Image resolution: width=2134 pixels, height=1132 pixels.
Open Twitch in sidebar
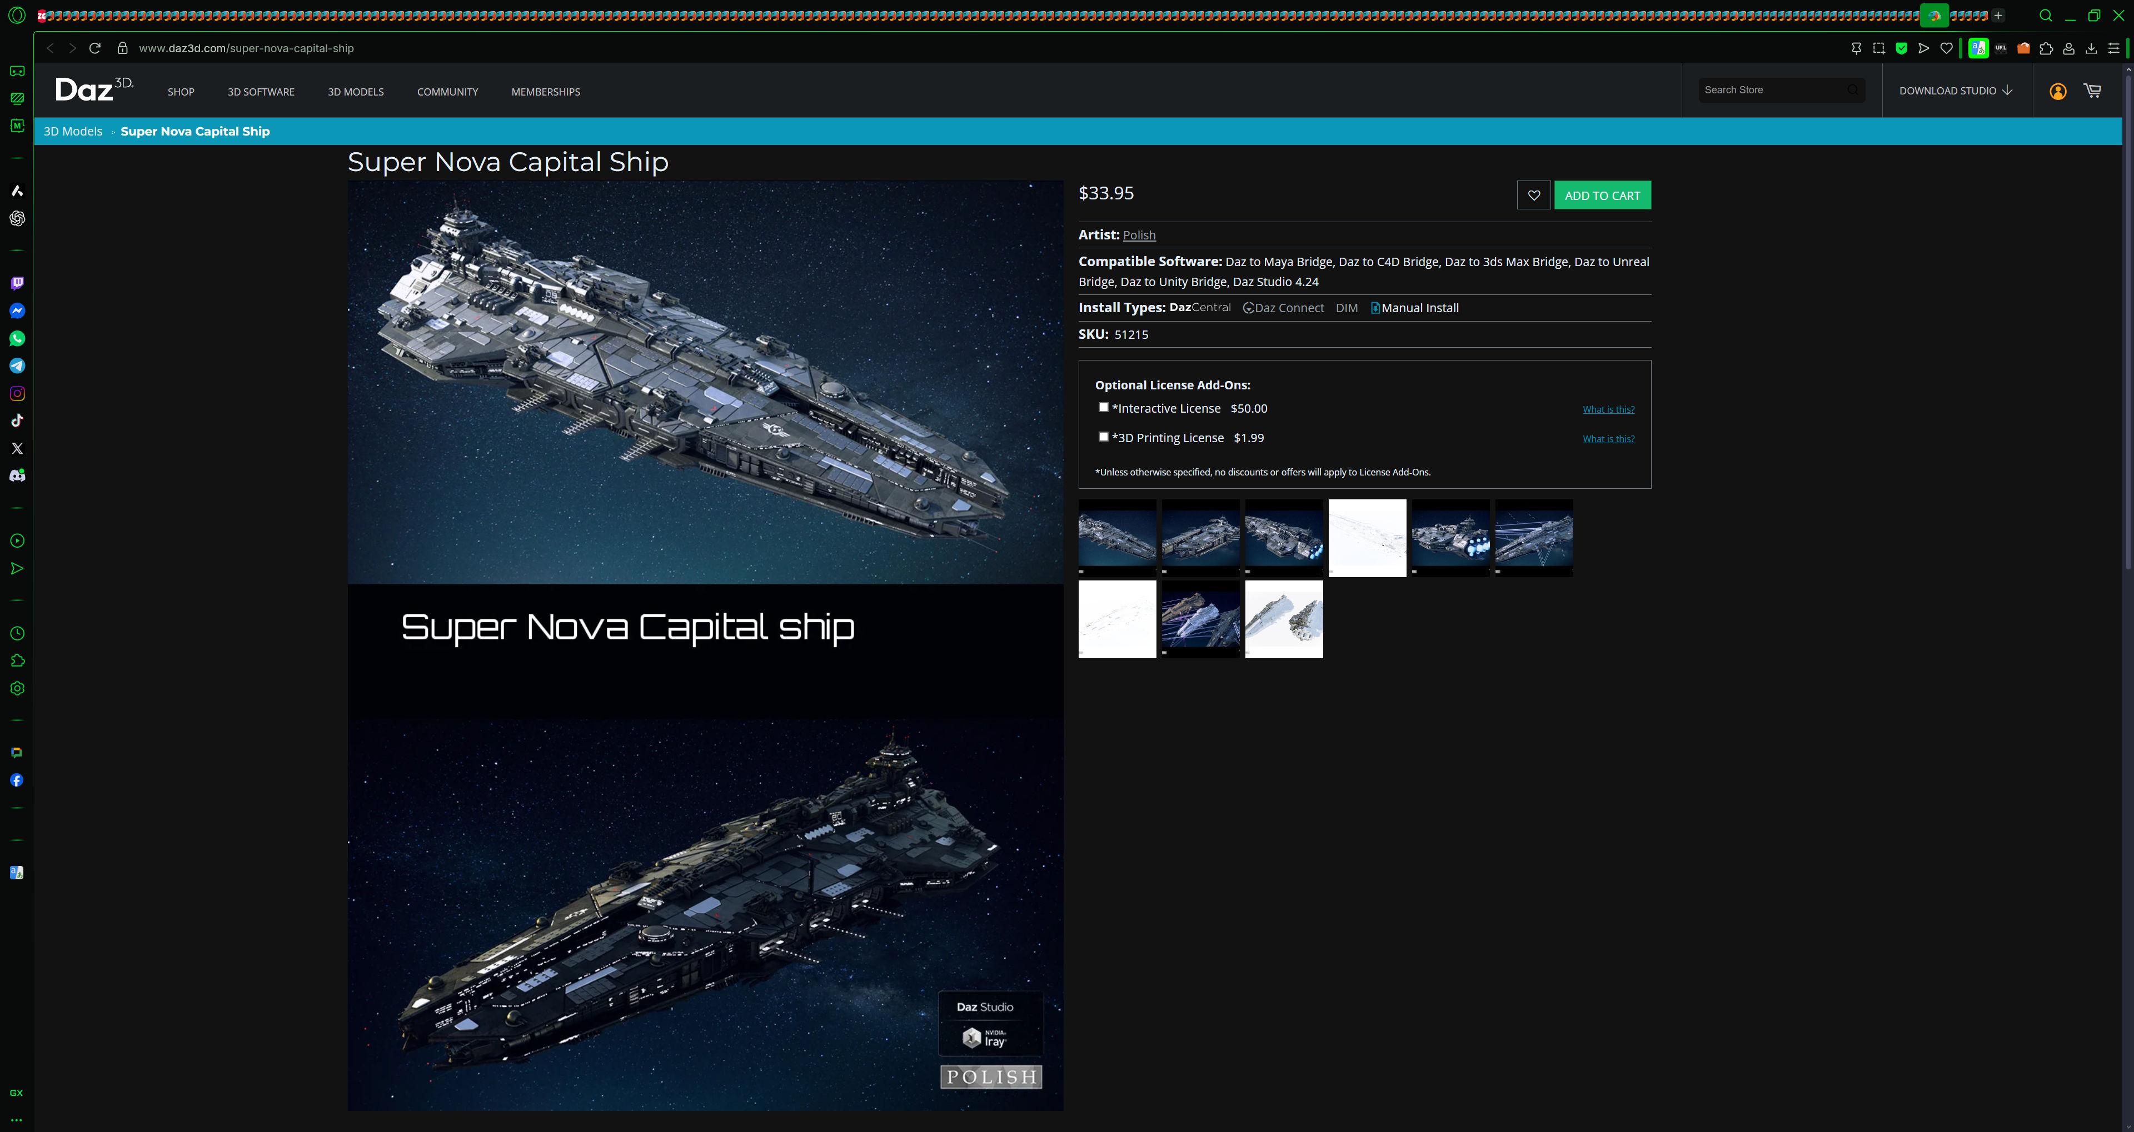coord(17,283)
